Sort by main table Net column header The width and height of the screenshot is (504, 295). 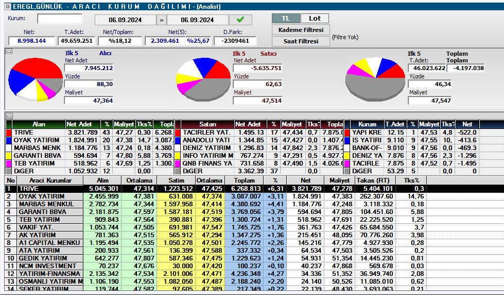[305, 181]
